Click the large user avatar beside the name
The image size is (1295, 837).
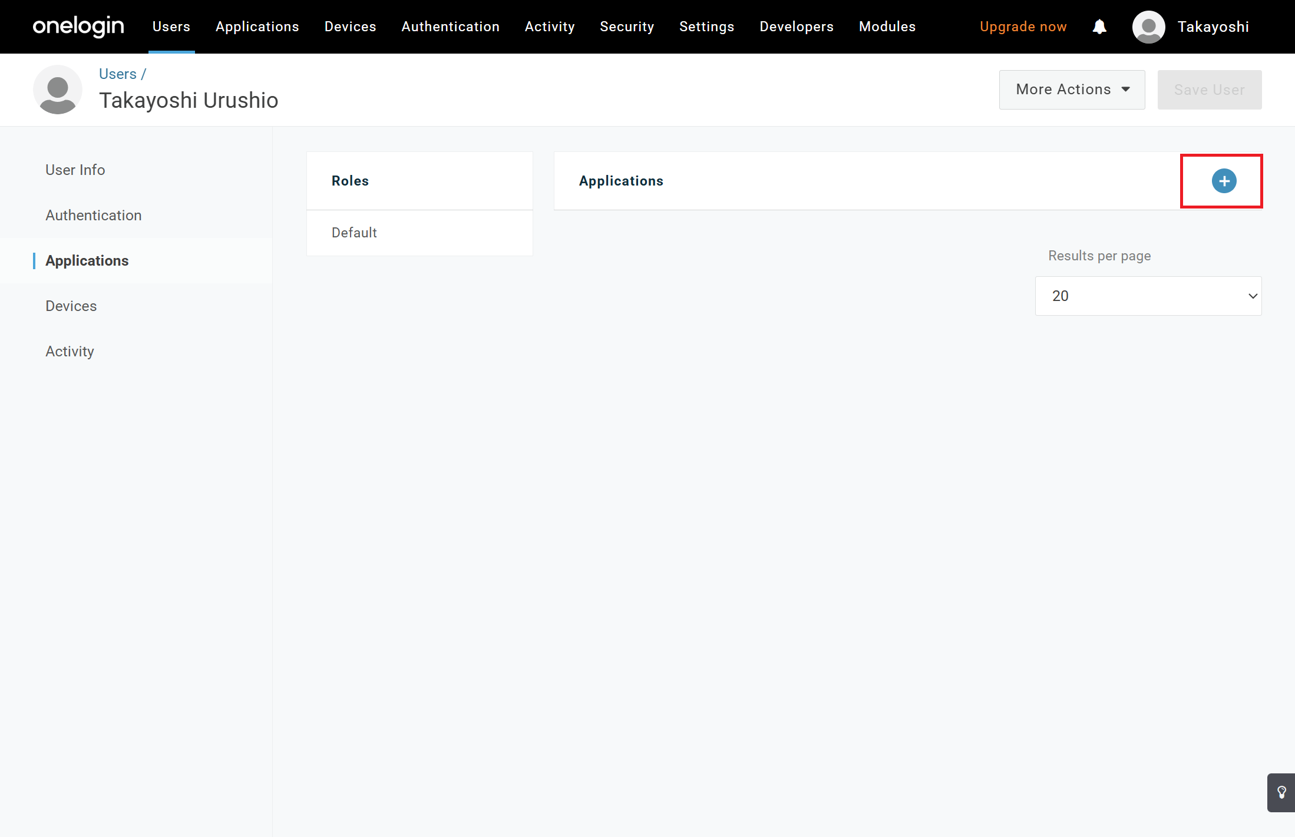click(58, 90)
